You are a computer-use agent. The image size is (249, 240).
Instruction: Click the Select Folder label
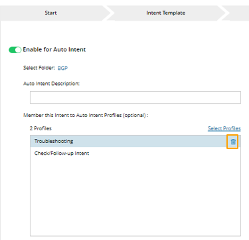39,68
